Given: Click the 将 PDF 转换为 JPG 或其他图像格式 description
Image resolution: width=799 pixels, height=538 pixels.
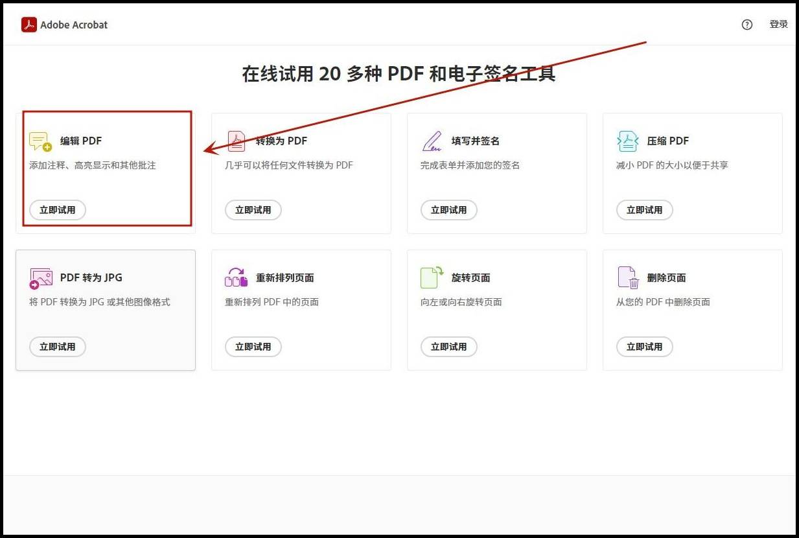Looking at the screenshot, I should tap(100, 302).
